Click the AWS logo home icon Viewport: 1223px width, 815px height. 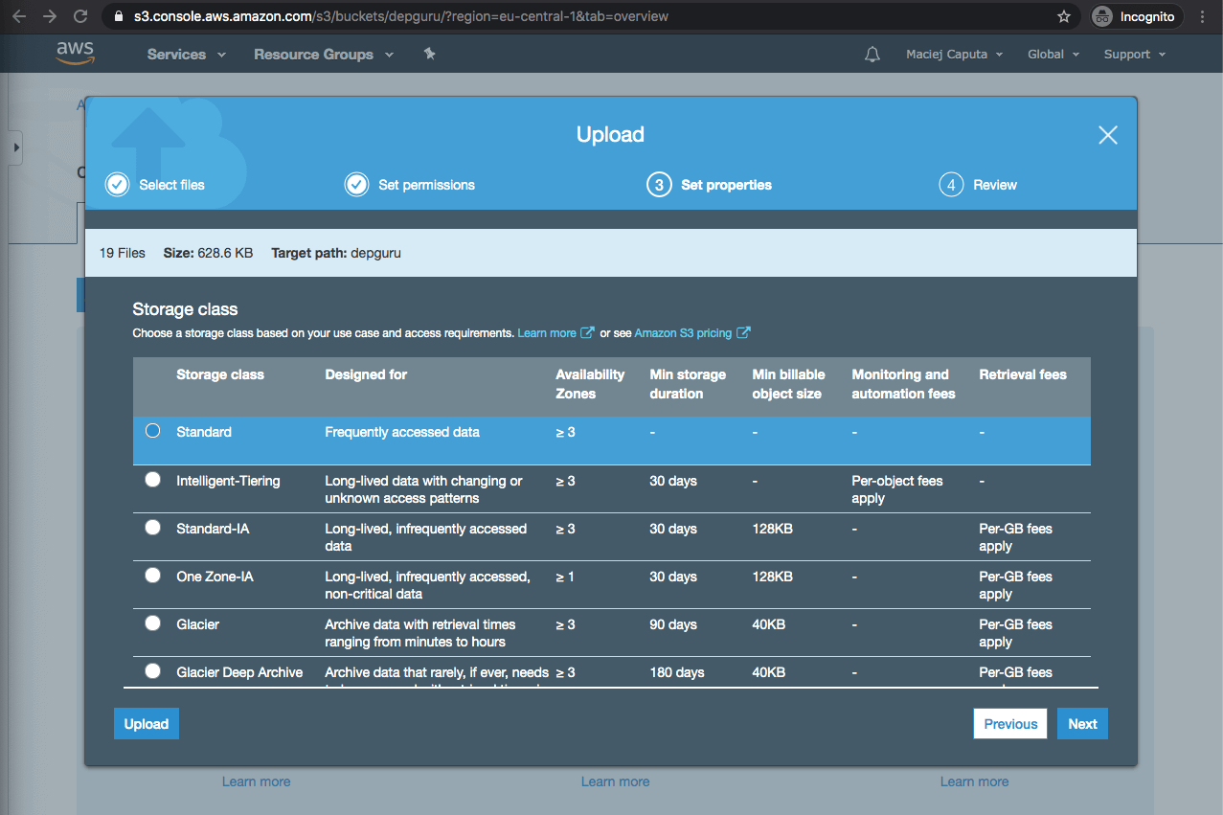[75, 54]
